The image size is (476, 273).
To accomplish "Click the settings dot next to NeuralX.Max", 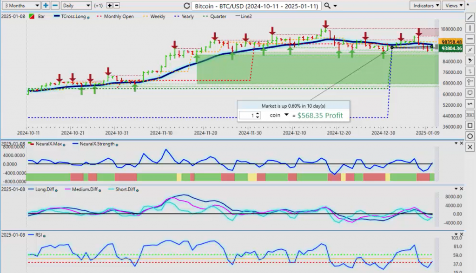I will click(x=64, y=145).
